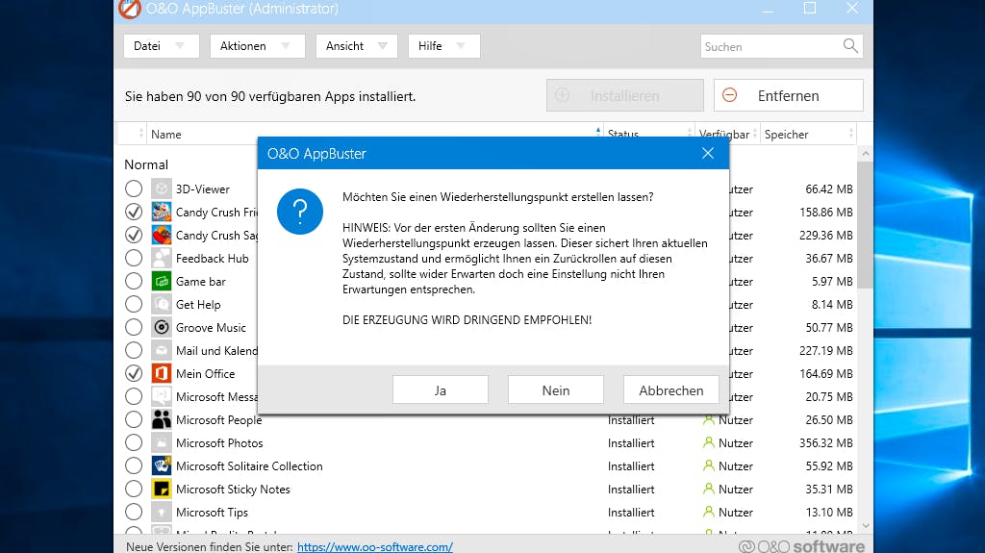985x553 pixels.
Task: Click the vertical scrollbar thumb
Action: pyautogui.click(x=866, y=224)
